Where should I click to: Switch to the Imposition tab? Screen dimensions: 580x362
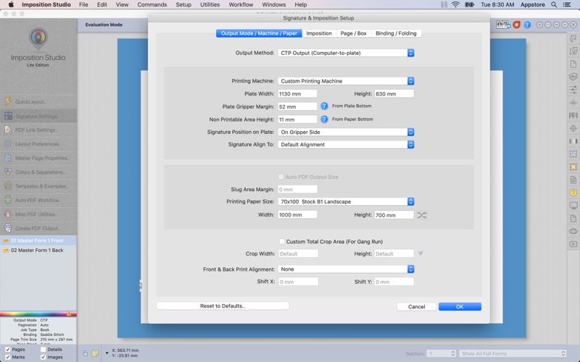click(319, 33)
